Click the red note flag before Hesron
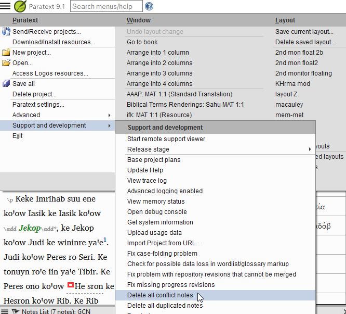The width and height of the screenshot is (346, 314). pos(70,285)
